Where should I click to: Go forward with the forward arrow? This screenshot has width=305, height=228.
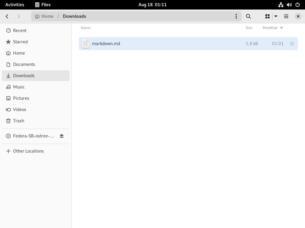point(19,16)
